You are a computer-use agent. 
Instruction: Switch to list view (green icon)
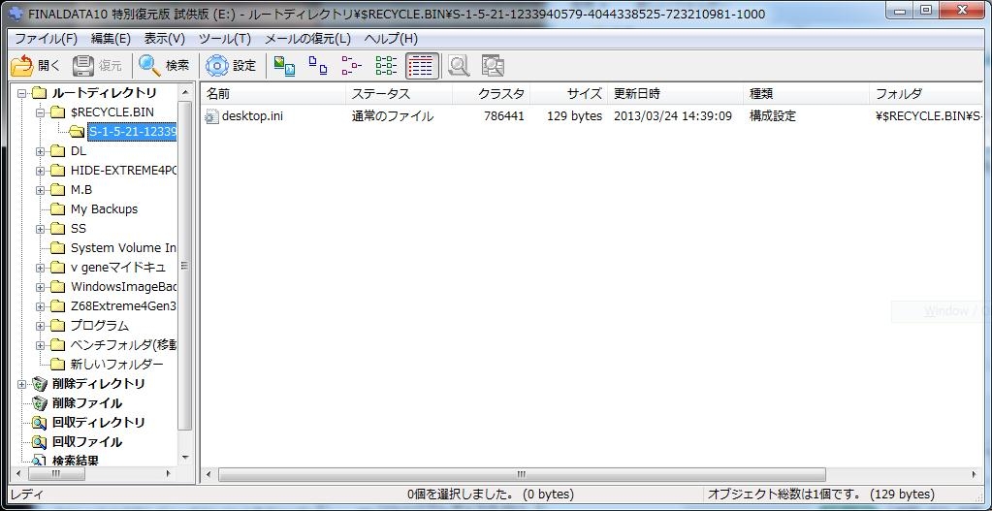386,65
